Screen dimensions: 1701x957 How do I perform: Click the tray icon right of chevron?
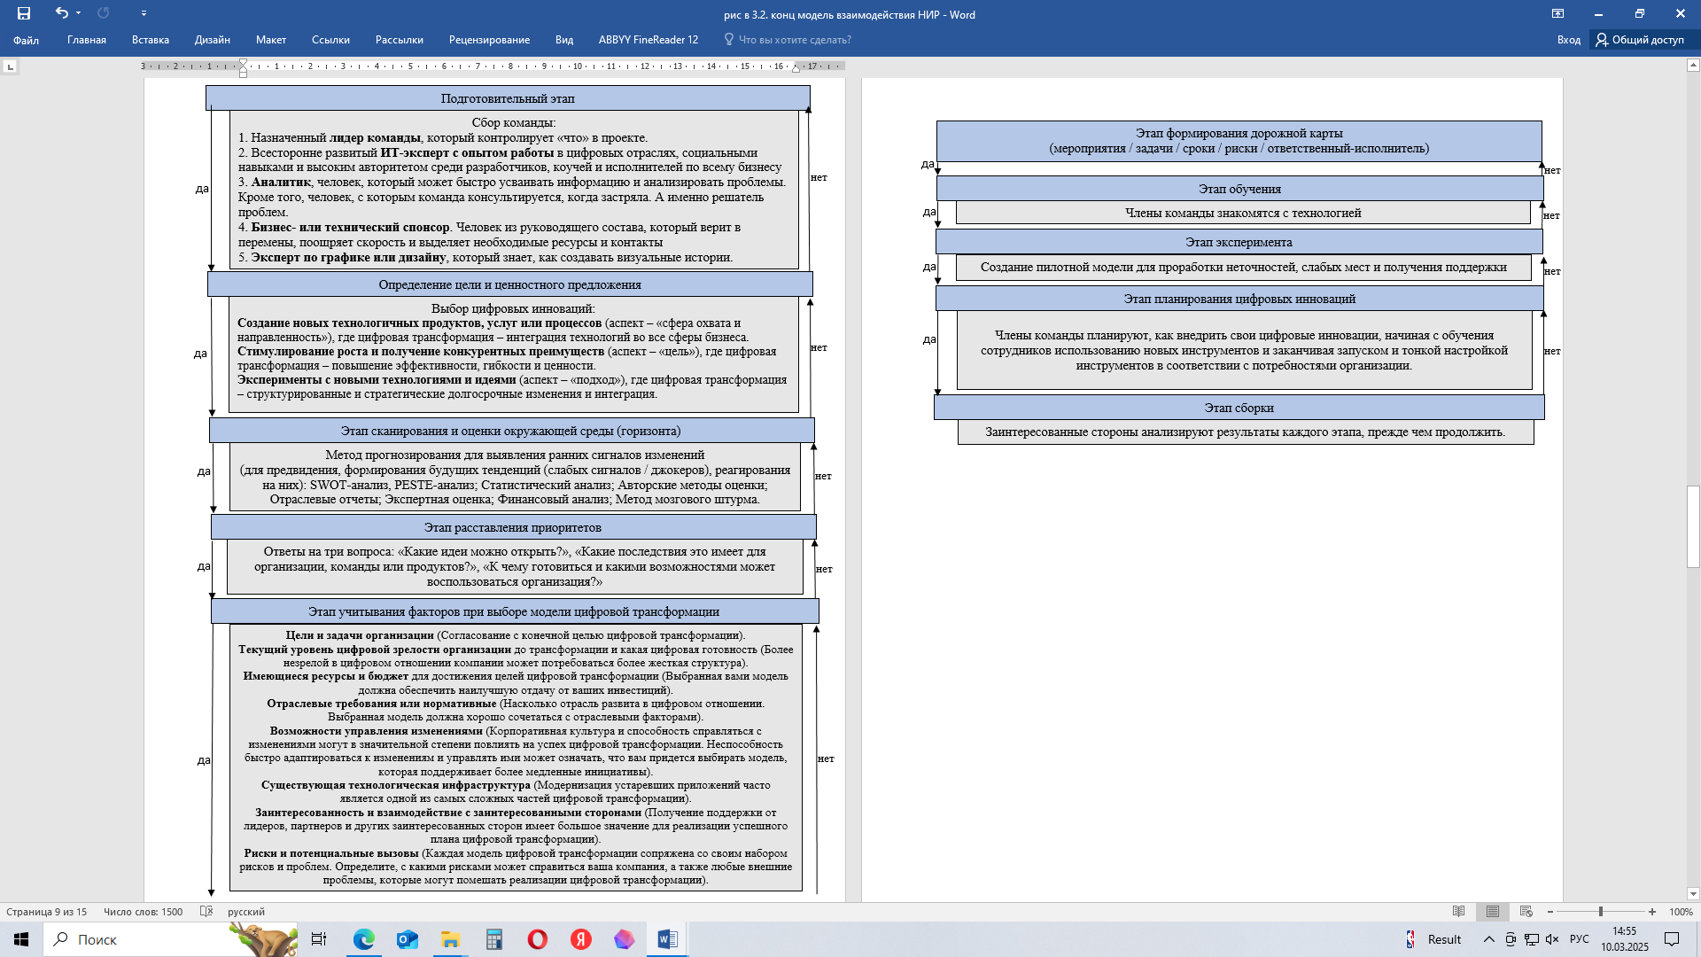point(1511,939)
